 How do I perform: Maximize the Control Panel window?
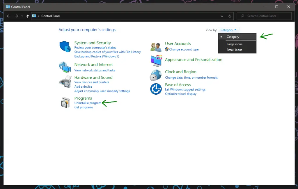pos(277,7)
